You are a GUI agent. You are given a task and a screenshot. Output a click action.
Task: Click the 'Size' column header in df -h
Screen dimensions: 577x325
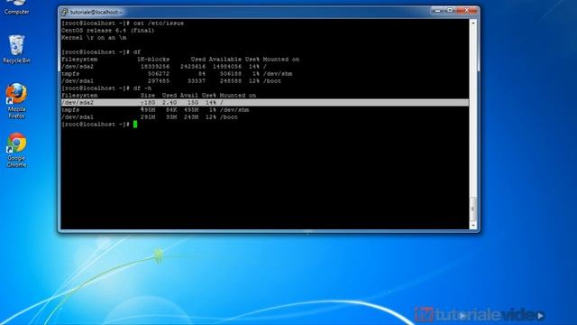pyautogui.click(x=148, y=96)
